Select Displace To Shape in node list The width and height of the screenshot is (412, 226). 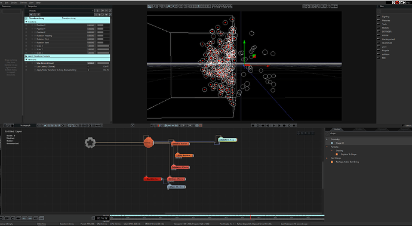coord(349,154)
